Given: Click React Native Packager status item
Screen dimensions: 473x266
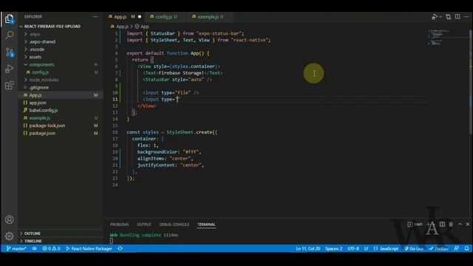Looking at the screenshot, I should 89,248.
